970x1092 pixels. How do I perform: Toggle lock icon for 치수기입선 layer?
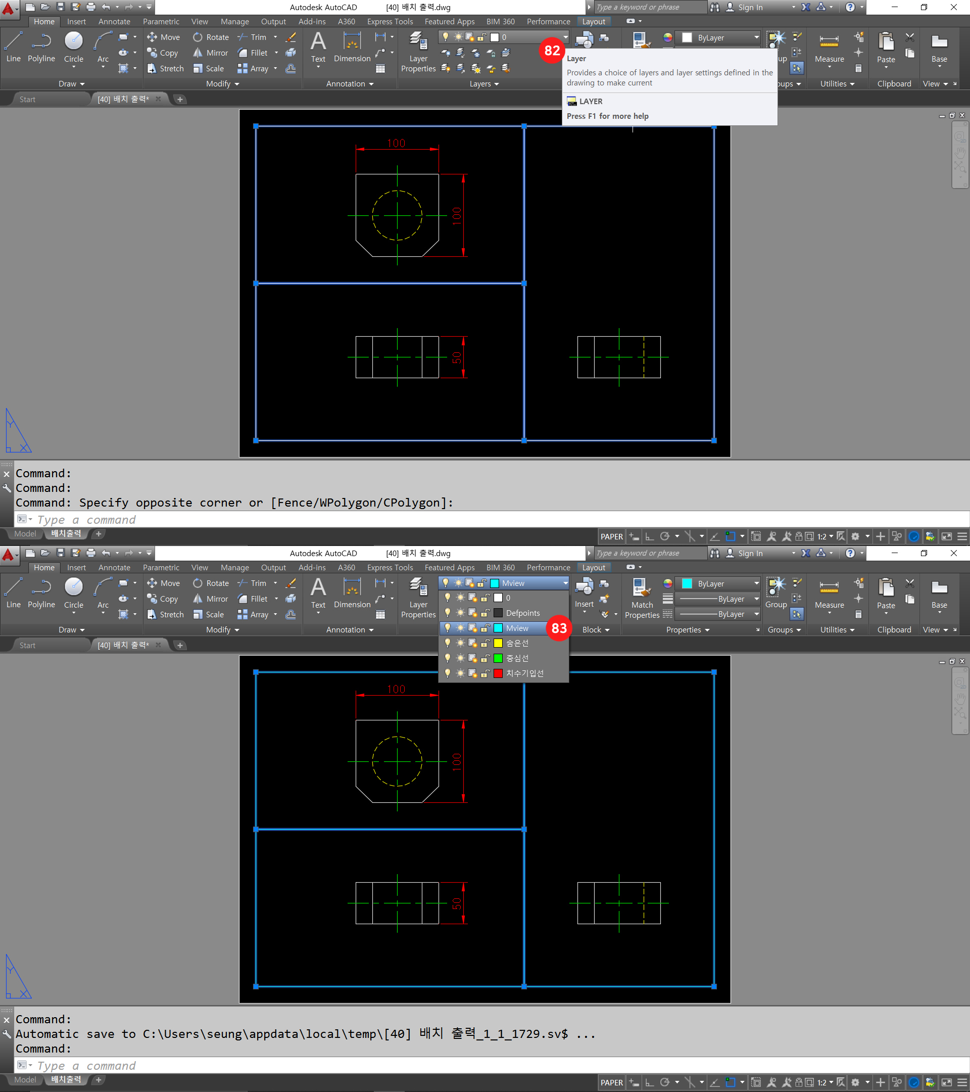(x=484, y=673)
